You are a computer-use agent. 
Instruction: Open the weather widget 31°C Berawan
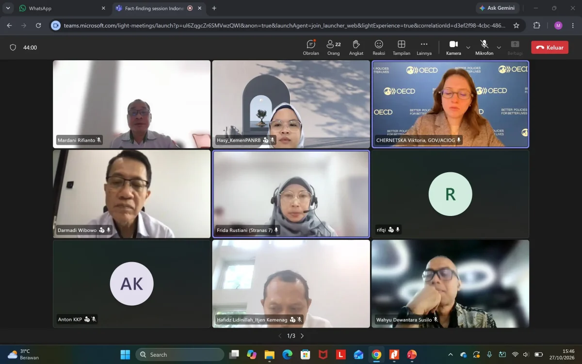[x=23, y=355]
